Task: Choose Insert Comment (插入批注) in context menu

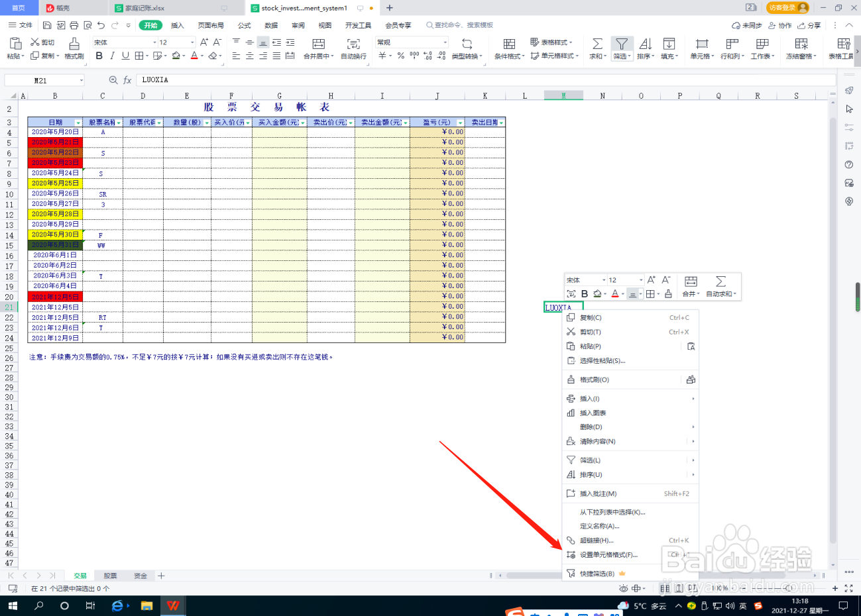Action: coord(630,493)
